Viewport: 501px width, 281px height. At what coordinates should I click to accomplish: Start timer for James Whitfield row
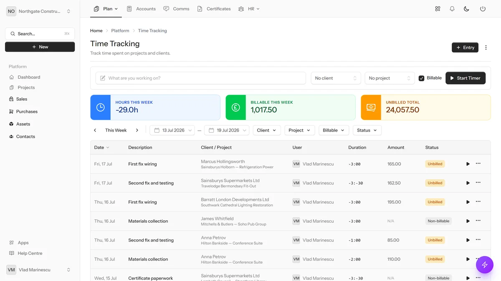[x=468, y=221]
